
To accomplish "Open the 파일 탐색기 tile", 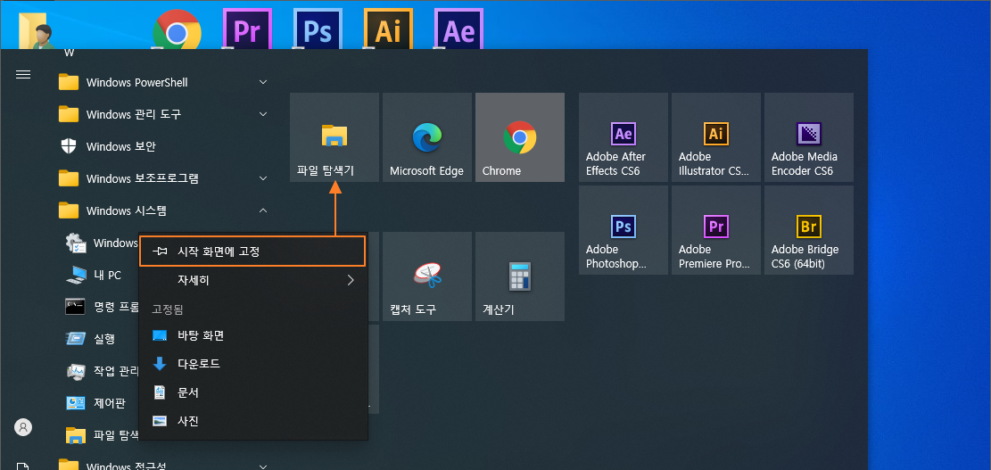I will 334,137.
